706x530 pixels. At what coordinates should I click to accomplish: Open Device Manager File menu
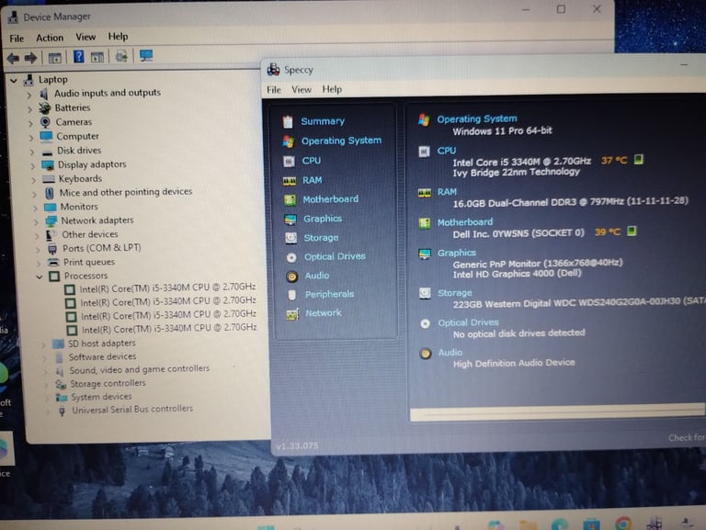17,39
